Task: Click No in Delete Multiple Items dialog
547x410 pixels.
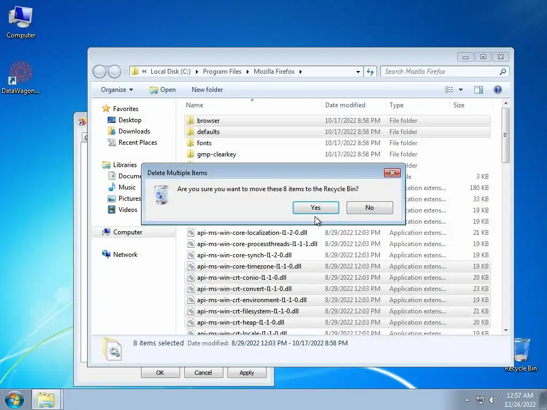Action: click(x=370, y=208)
